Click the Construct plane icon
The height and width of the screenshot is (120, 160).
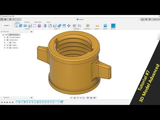tap(88, 26)
